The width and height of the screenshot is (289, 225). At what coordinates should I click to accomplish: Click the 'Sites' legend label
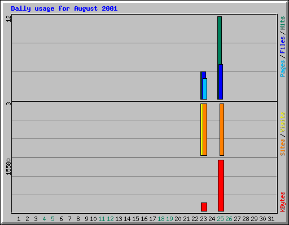(282, 147)
